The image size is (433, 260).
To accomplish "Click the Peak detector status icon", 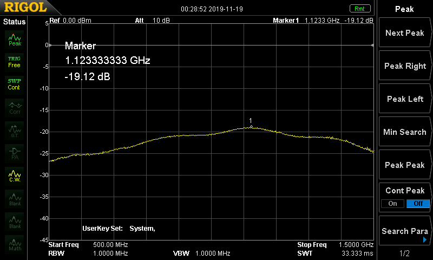I will click(x=15, y=40).
